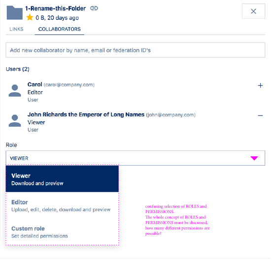This screenshot has width=278, height=260.
Task: Click Carol's user avatar icon
Action: point(15,90)
